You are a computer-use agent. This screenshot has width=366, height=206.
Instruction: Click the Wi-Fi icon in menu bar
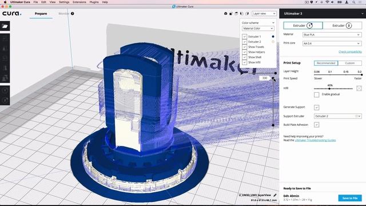click(x=327, y=2)
